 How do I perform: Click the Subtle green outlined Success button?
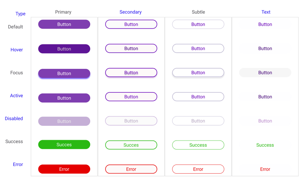click(198, 145)
